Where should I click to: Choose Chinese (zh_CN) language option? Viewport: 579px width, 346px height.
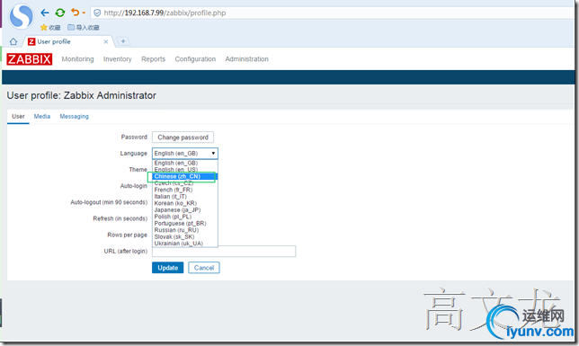click(x=184, y=176)
